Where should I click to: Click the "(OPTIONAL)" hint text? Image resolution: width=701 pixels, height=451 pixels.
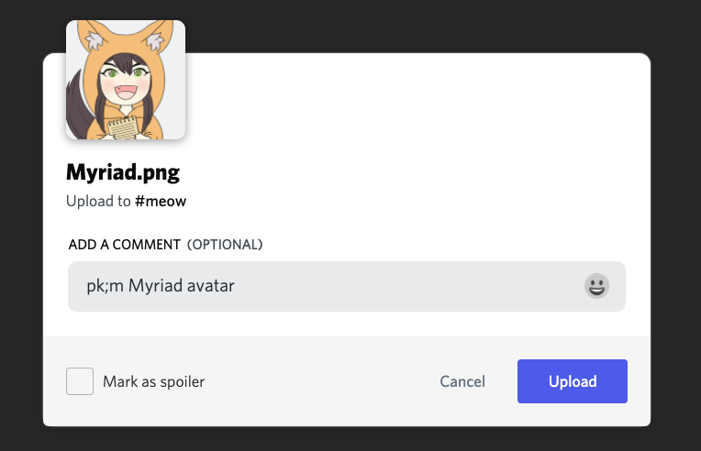point(225,245)
